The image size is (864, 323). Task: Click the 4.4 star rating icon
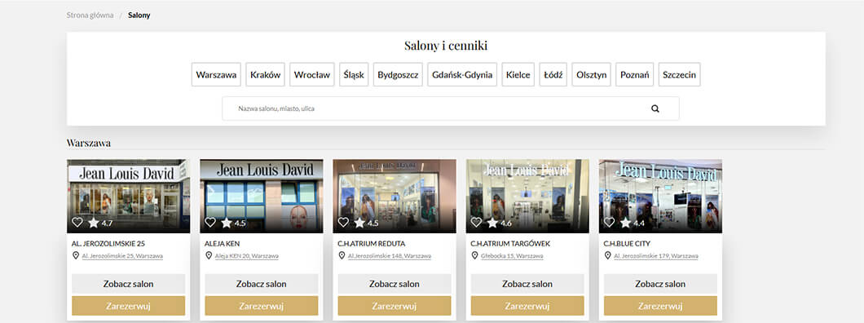625,223
